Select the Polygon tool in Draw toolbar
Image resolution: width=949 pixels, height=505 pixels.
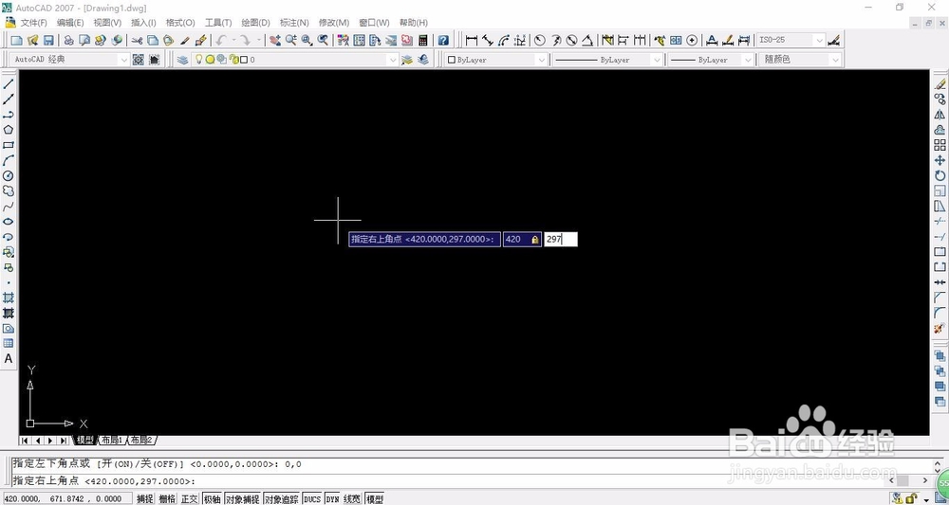[x=9, y=130]
